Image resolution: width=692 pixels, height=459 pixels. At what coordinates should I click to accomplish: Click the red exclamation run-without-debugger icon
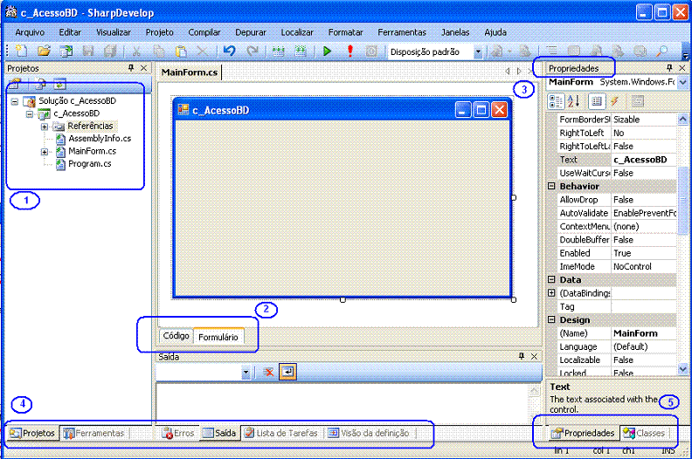tap(350, 51)
